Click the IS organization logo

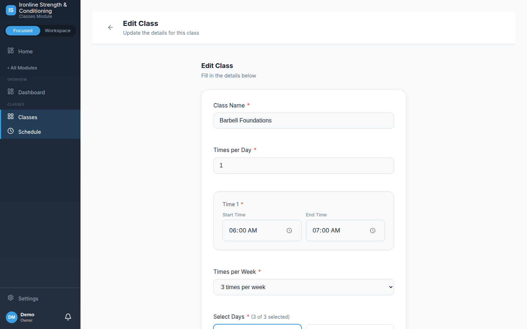[11, 10]
